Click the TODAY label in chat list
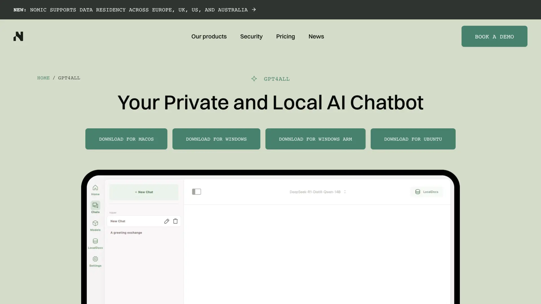The height and width of the screenshot is (304, 541). (113, 213)
